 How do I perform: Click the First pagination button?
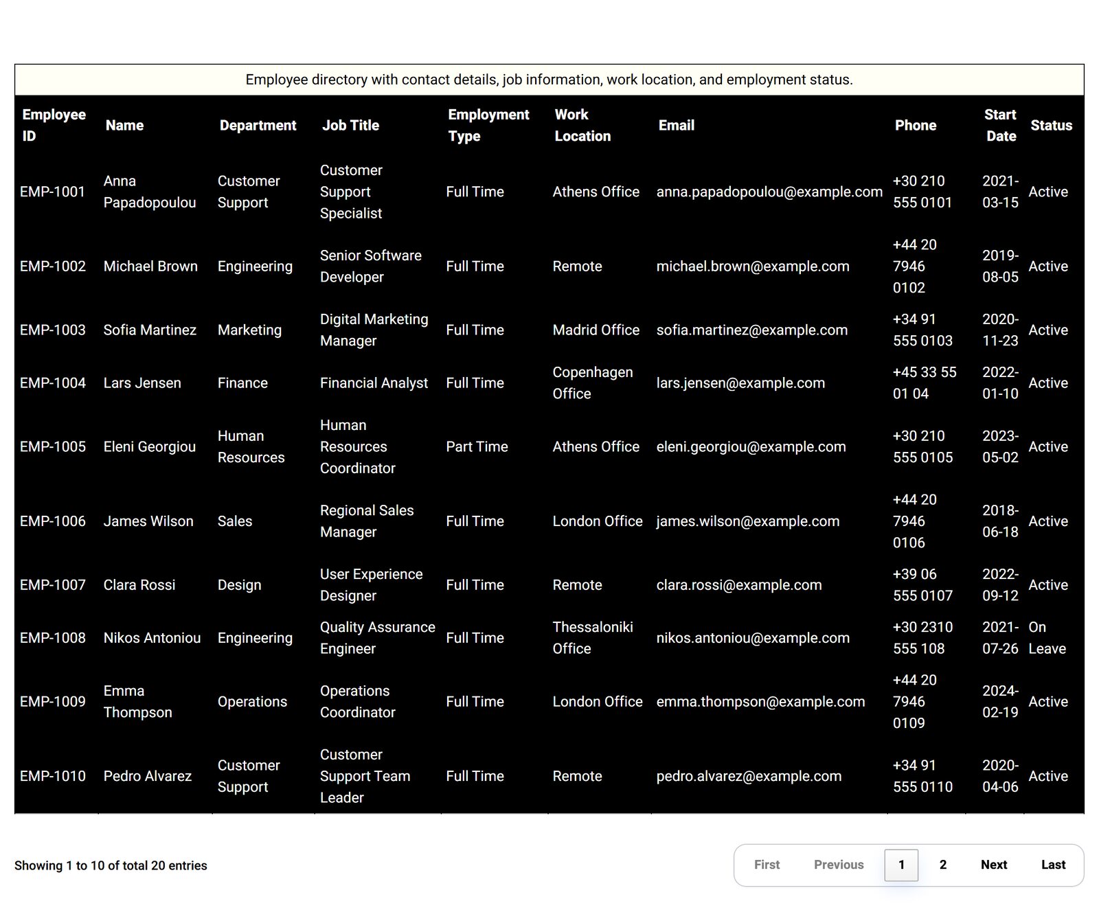click(x=767, y=865)
